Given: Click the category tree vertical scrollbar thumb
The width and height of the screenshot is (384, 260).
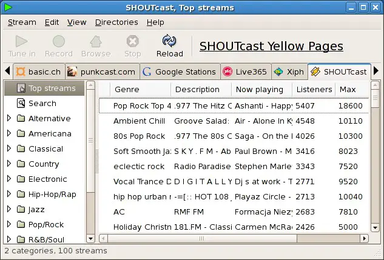Looking at the screenshot, I should click(90, 141).
